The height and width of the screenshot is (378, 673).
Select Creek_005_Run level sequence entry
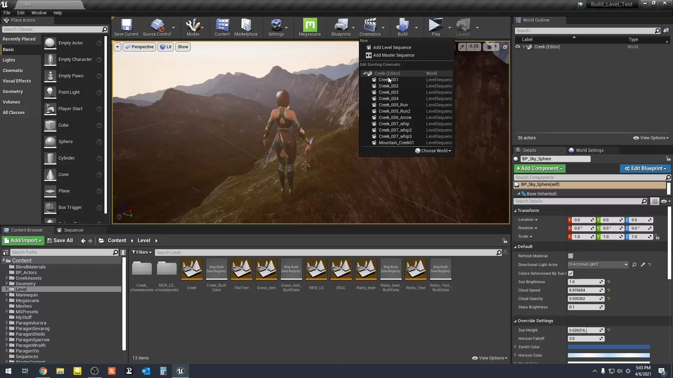[393, 105]
